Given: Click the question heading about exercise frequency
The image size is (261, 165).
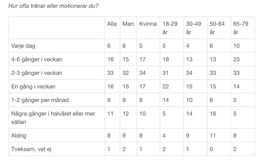Looking at the screenshot, I should coord(53,6).
